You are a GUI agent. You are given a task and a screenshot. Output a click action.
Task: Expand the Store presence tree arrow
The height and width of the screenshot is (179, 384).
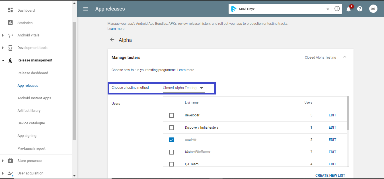point(3,161)
